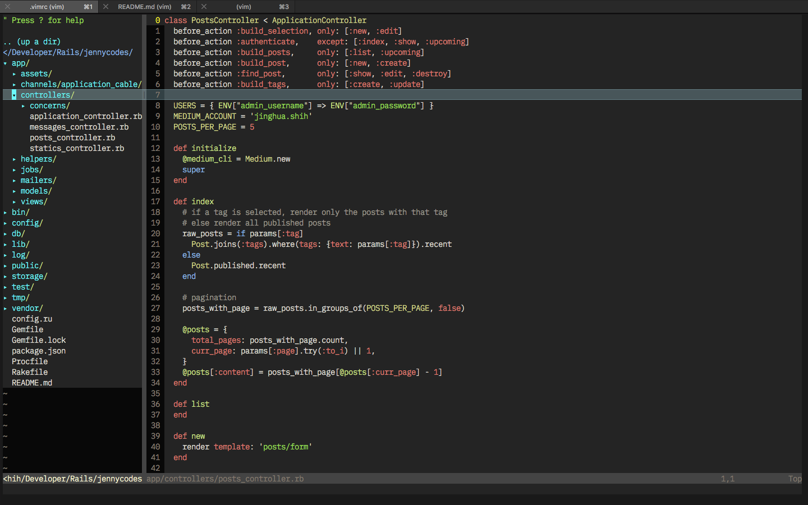The image size is (808, 505).
Task: Click the status bar path 'app/controllers/posts_controller.rb'
Action: 225,479
